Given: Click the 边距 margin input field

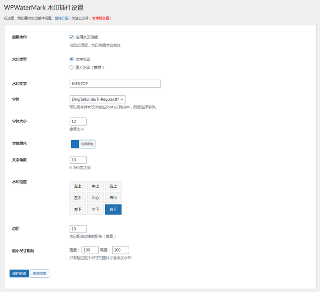Looking at the screenshot, I should click(78, 229).
